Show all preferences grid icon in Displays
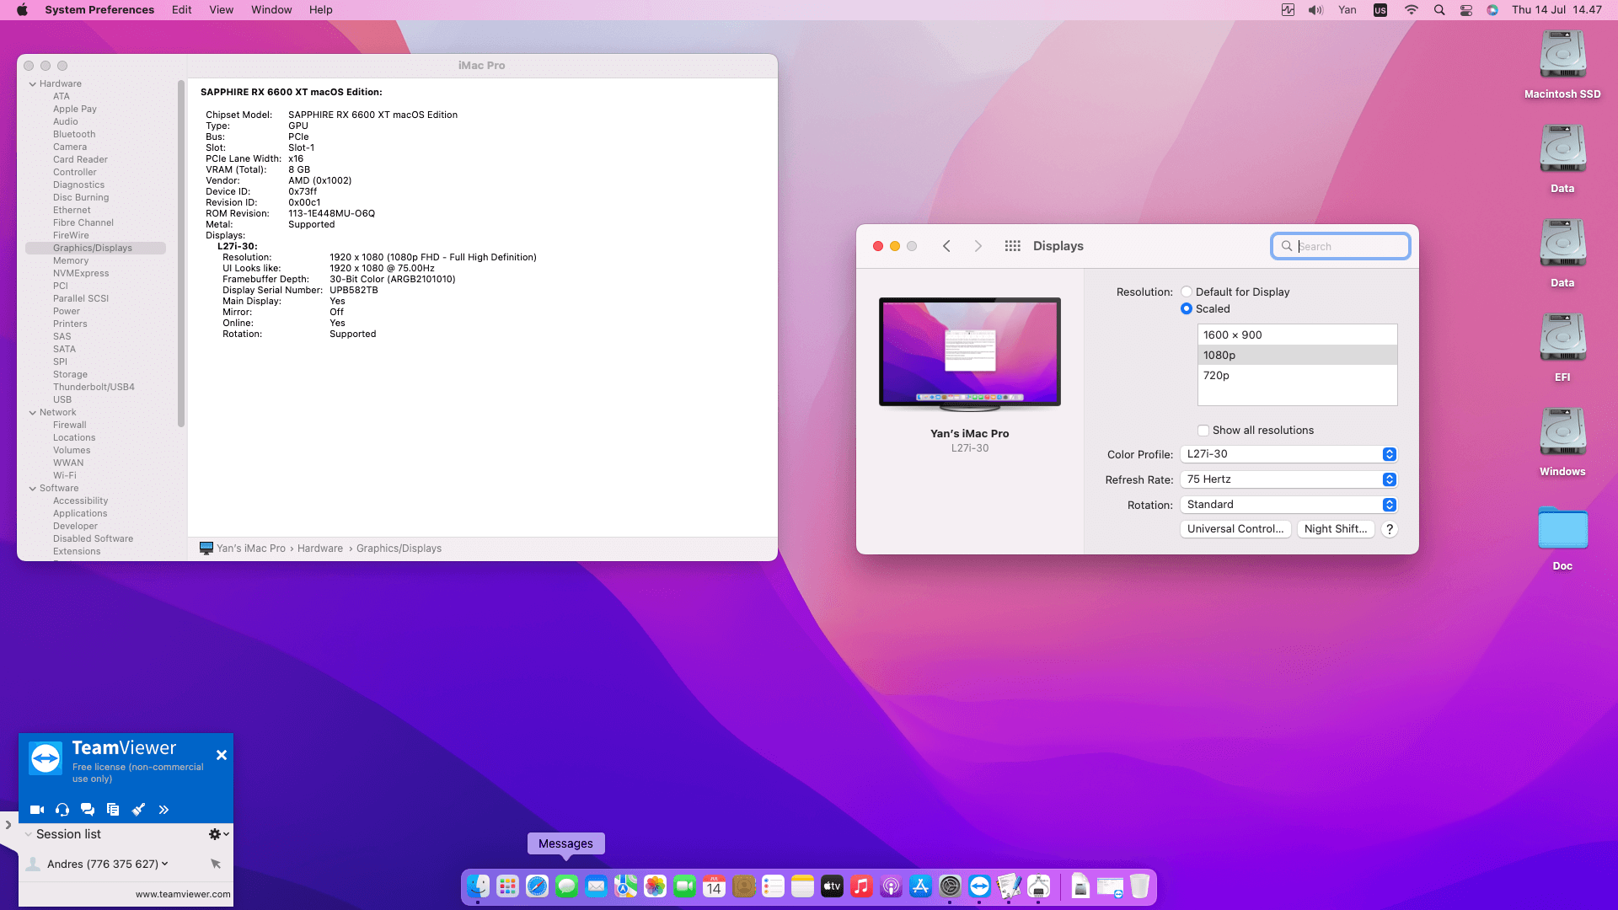 (1013, 246)
